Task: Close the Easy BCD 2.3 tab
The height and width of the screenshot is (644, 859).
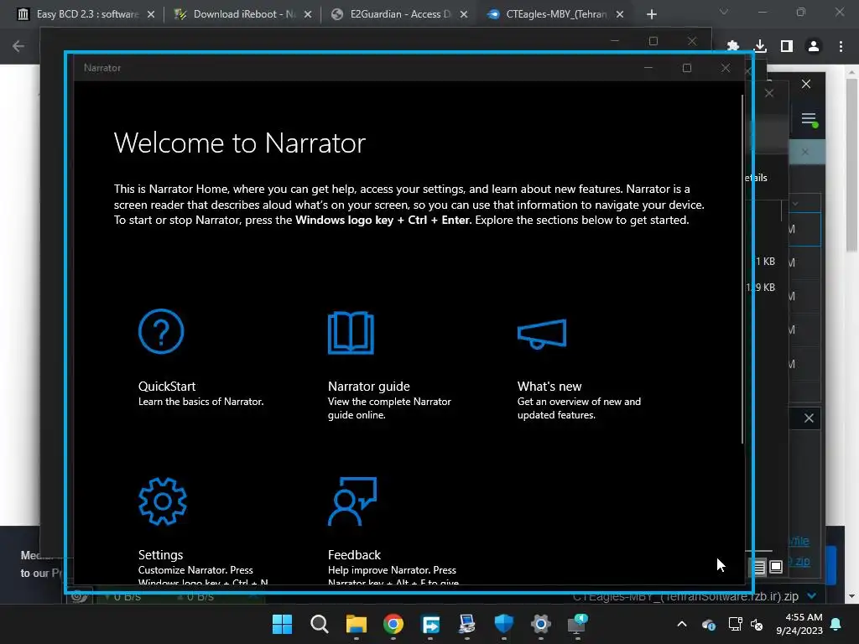Action: (x=151, y=15)
